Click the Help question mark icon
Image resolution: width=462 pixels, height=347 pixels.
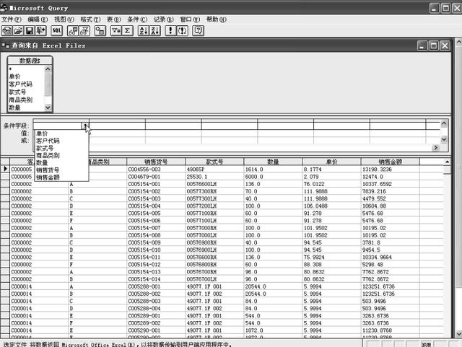(198, 30)
